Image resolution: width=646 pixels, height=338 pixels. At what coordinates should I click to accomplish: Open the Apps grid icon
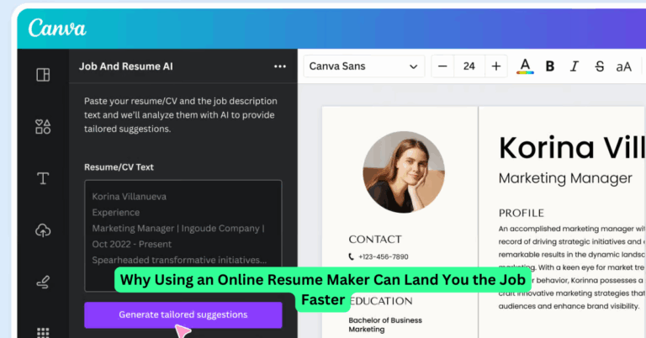[x=43, y=333]
